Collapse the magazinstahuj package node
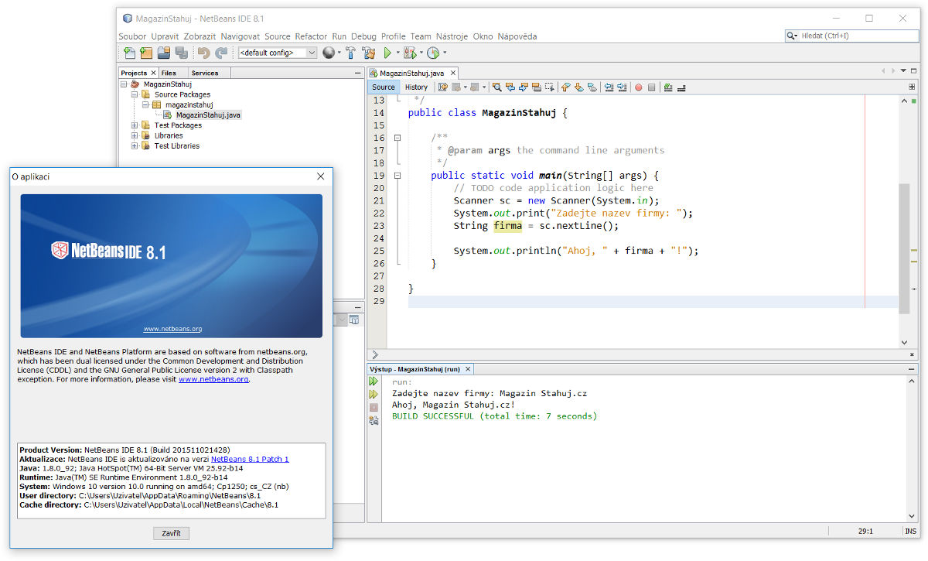 click(145, 104)
